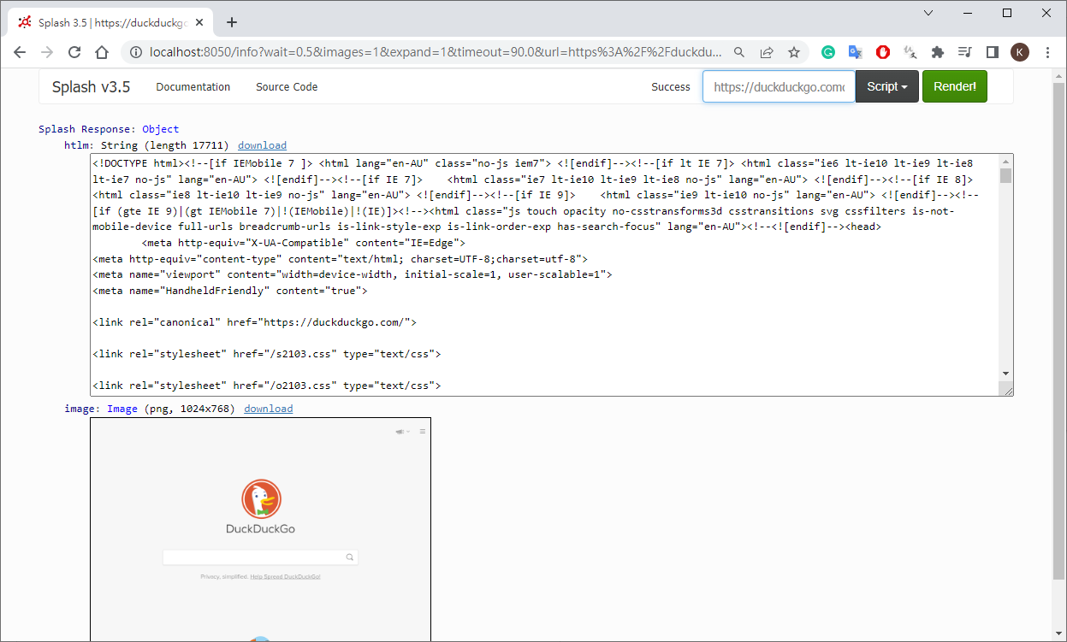Viewport: 1067px width, 642px height.
Task: Click the Grammarly extension icon
Action: [x=828, y=52]
